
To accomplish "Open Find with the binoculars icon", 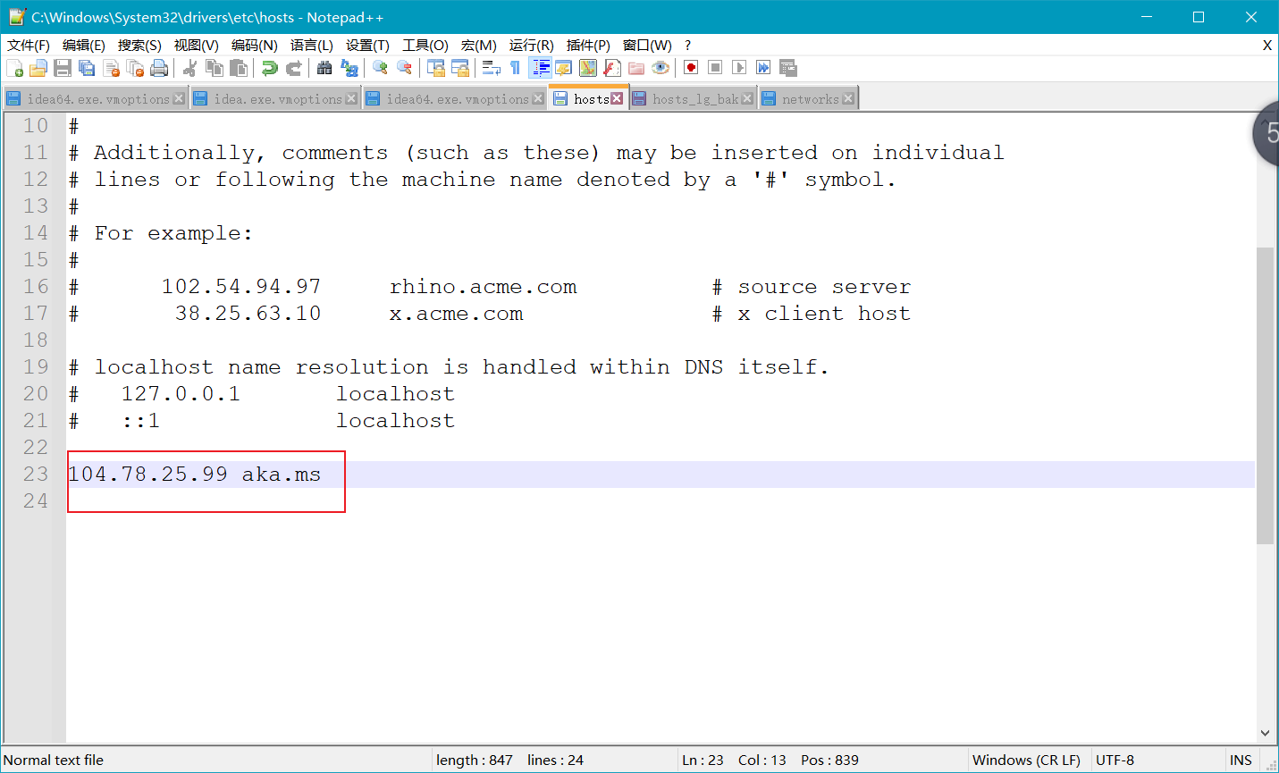I will 324,68.
